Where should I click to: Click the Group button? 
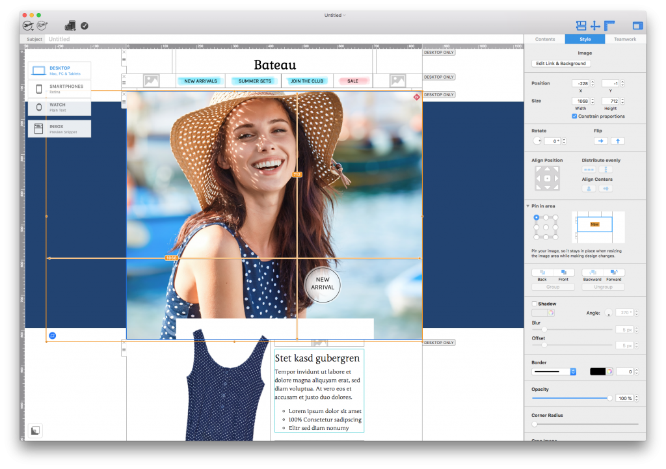click(x=553, y=287)
